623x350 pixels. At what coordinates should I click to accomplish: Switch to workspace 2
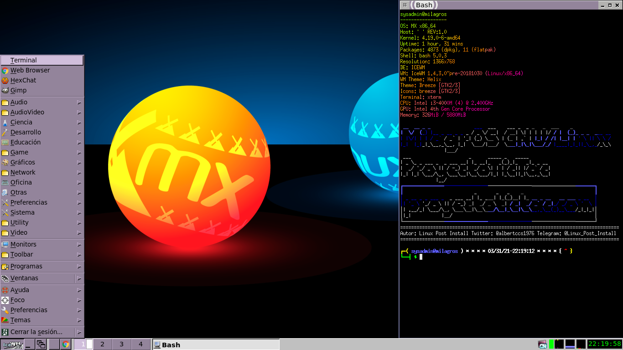click(x=103, y=345)
